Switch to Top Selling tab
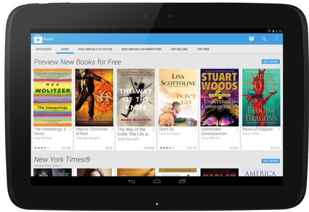The height and width of the screenshot is (212, 309). (x=179, y=49)
